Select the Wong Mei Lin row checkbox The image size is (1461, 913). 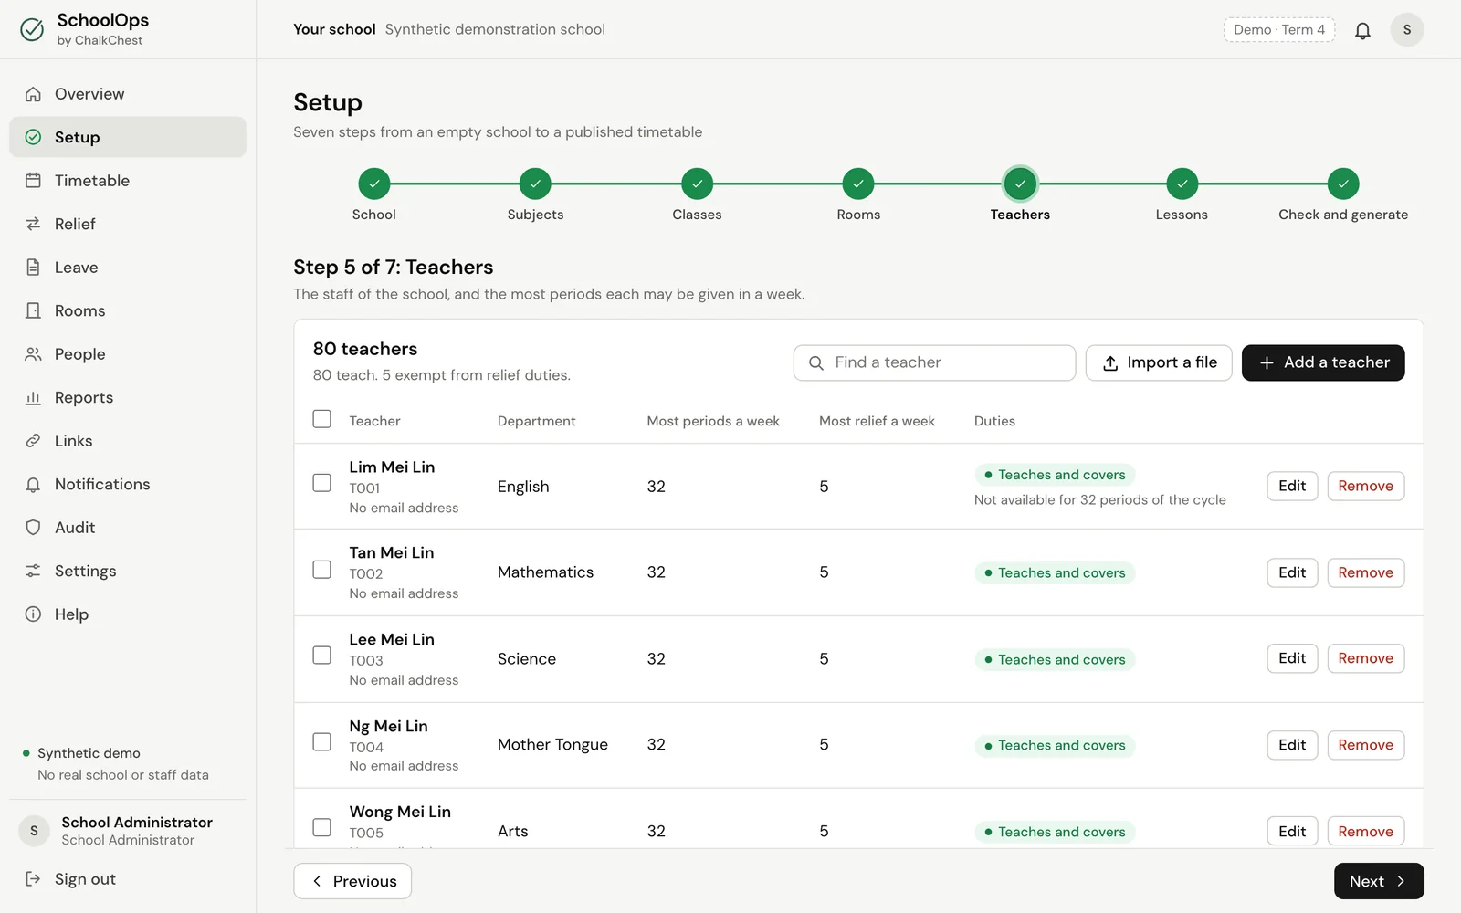(x=321, y=828)
